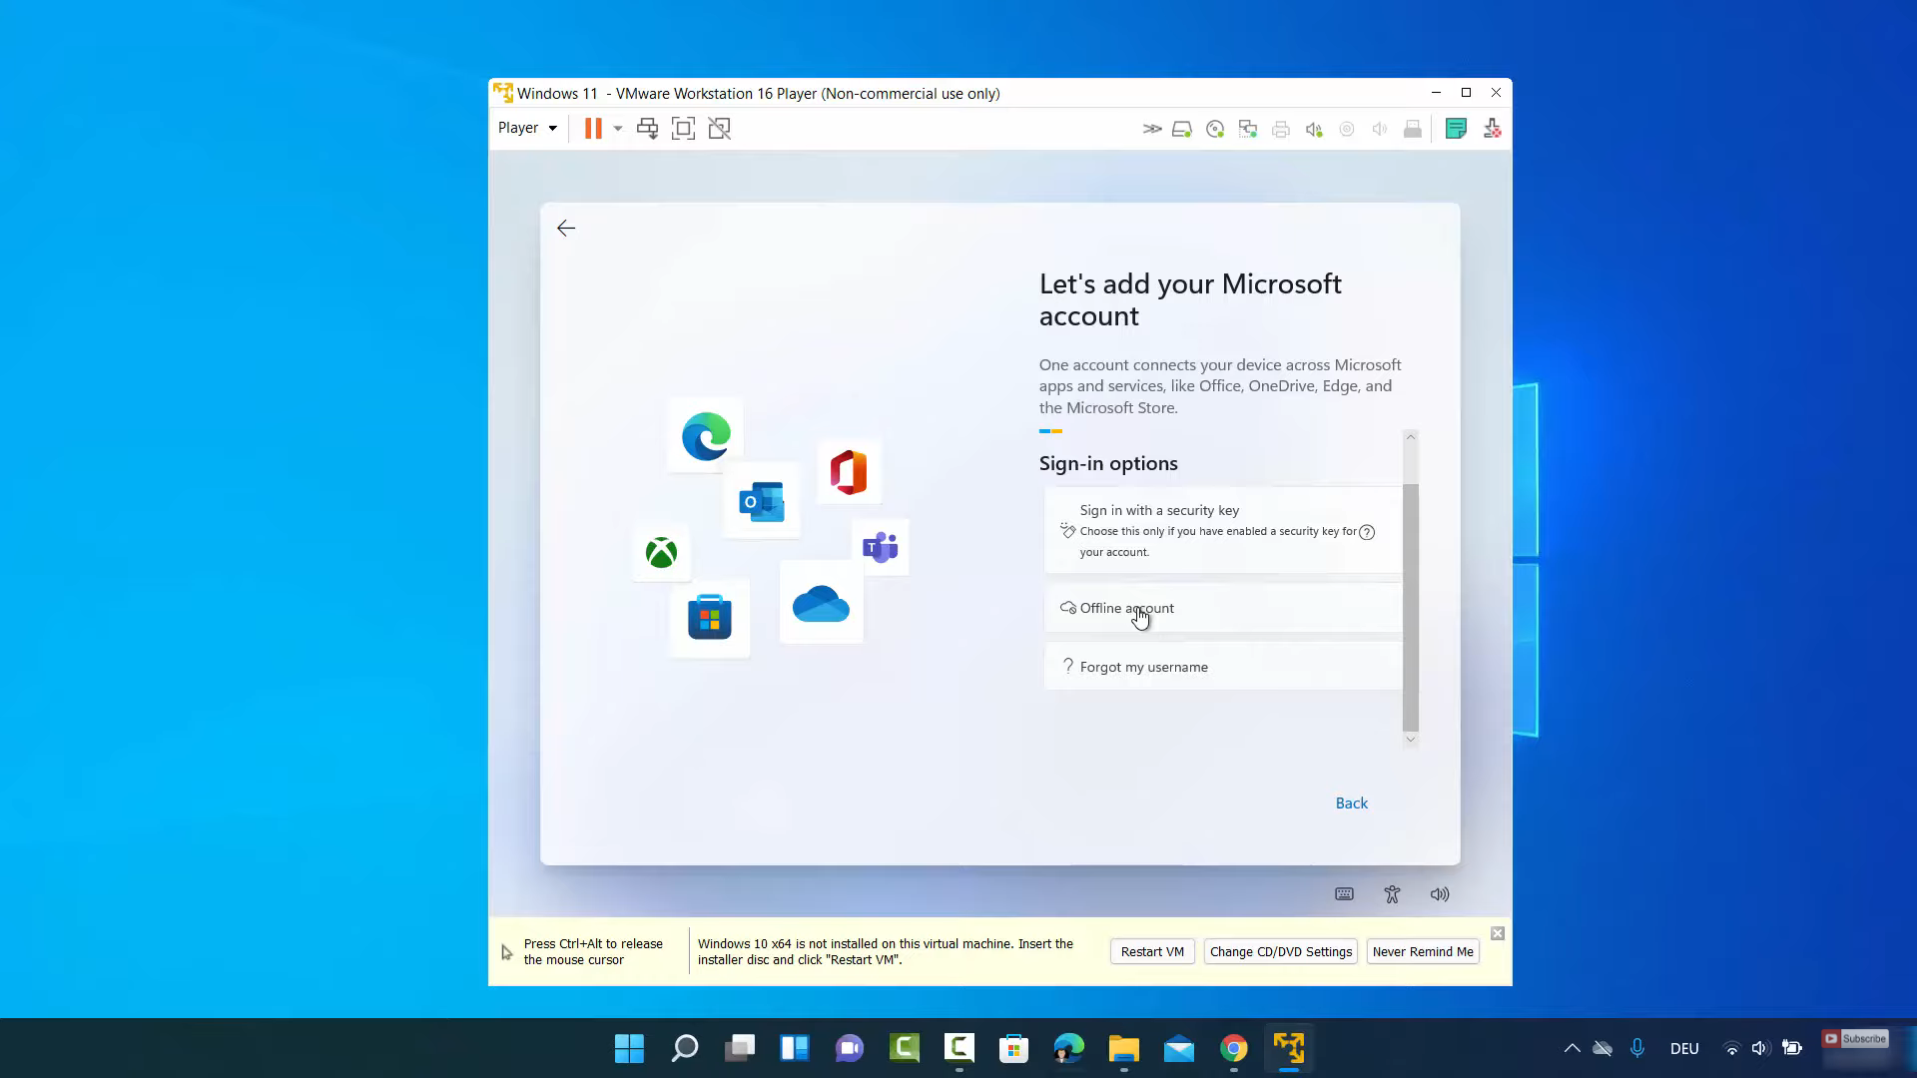Click the hard disk device icon
The height and width of the screenshot is (1078, 1917).
(1182, 129)
